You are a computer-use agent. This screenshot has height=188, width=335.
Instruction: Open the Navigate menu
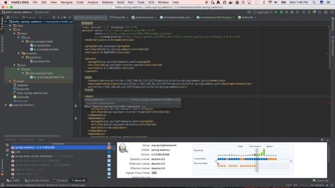66,2
